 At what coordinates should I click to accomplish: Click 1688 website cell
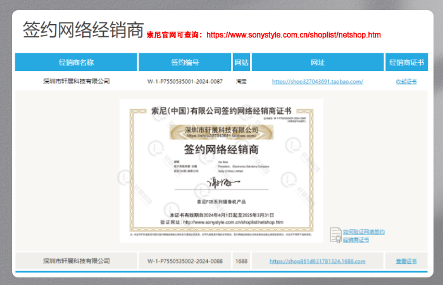[241, 261]
